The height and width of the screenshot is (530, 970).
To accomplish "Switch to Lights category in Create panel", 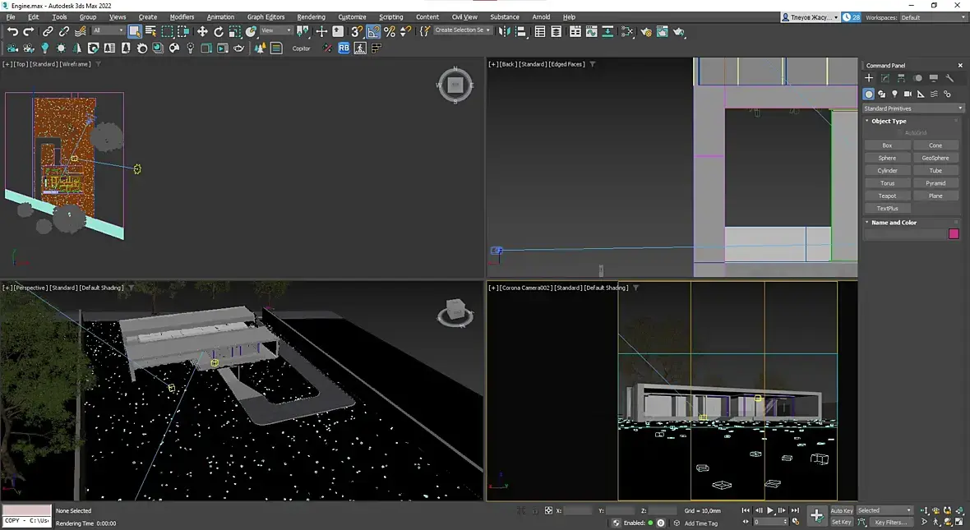I will point(894,94).
